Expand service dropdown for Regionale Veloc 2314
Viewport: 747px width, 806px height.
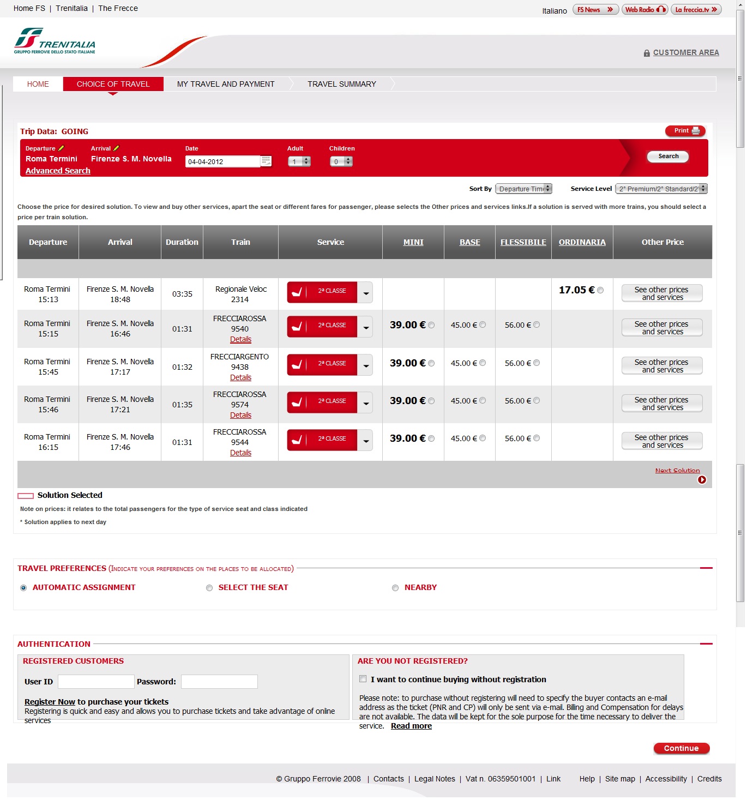[x=366, y=293]
